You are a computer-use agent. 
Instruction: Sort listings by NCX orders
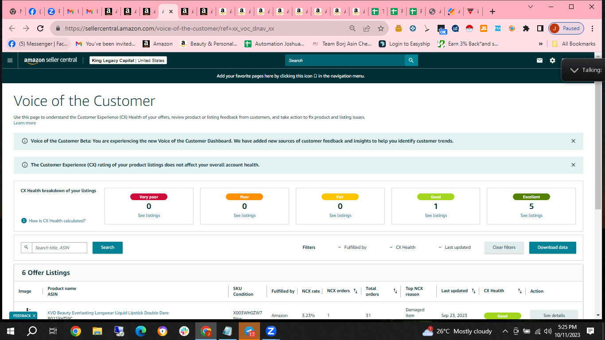355,291
